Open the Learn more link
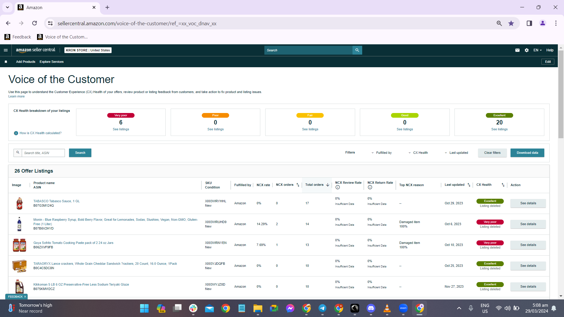Image resolution: width=564 pixels, height=317 pixels. [x=16, y=97]
